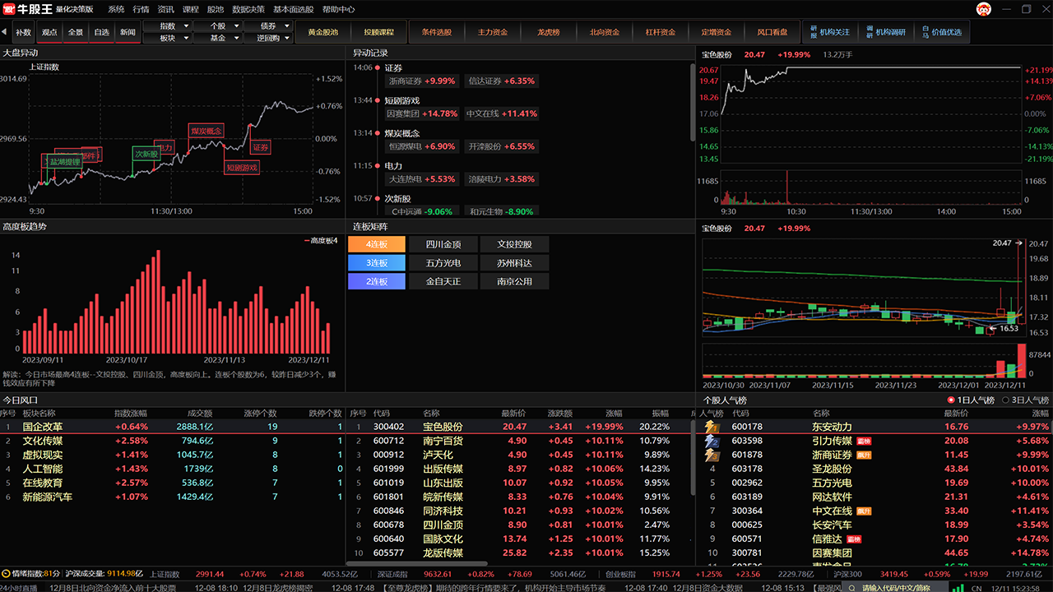Open the 逆回购 dropdown
The height and width of the screenshot is (592, 1053).
268,38
